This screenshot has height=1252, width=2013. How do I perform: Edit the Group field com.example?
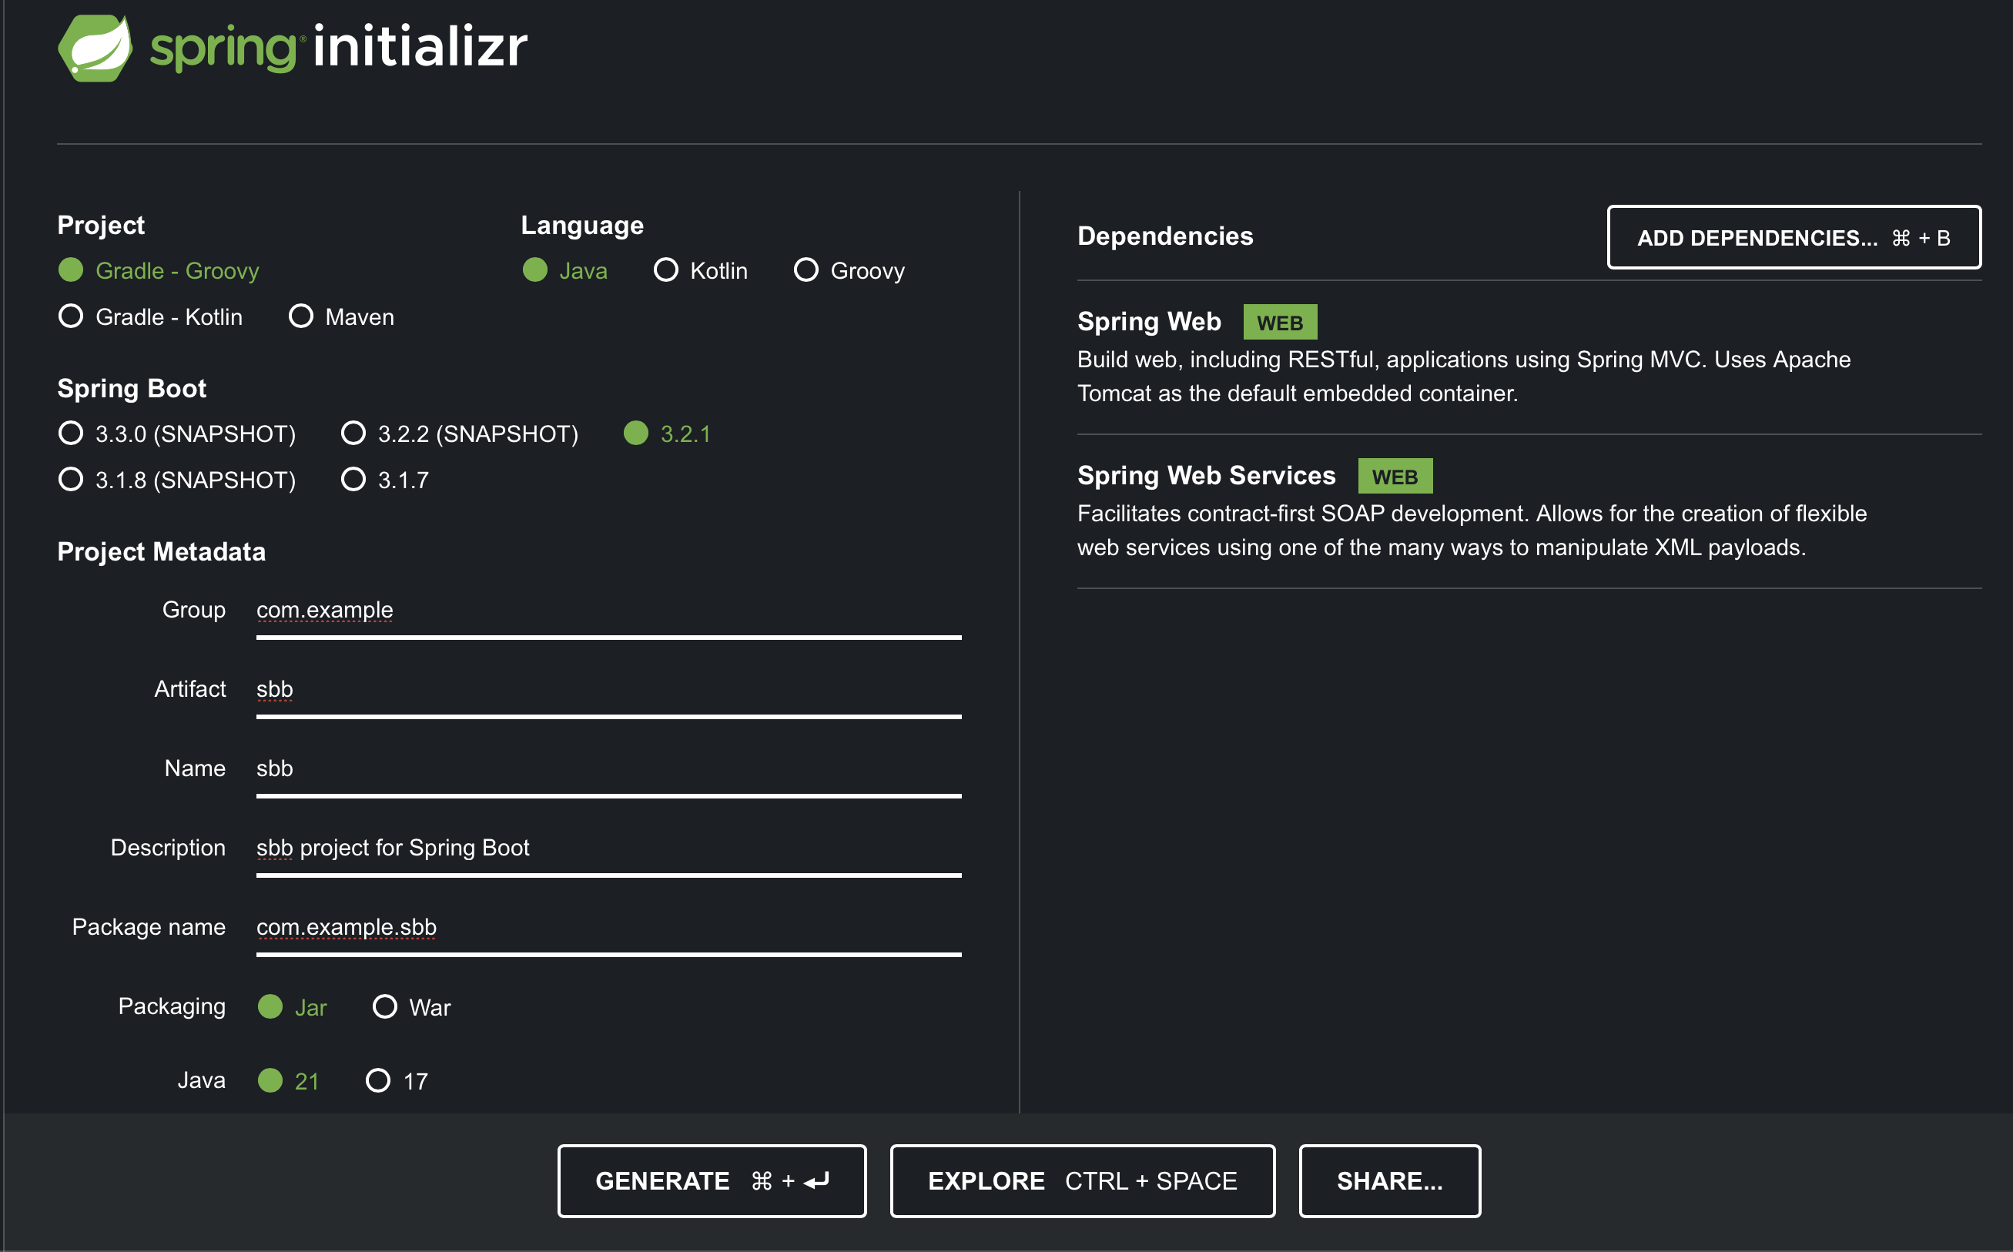(608, 611)
